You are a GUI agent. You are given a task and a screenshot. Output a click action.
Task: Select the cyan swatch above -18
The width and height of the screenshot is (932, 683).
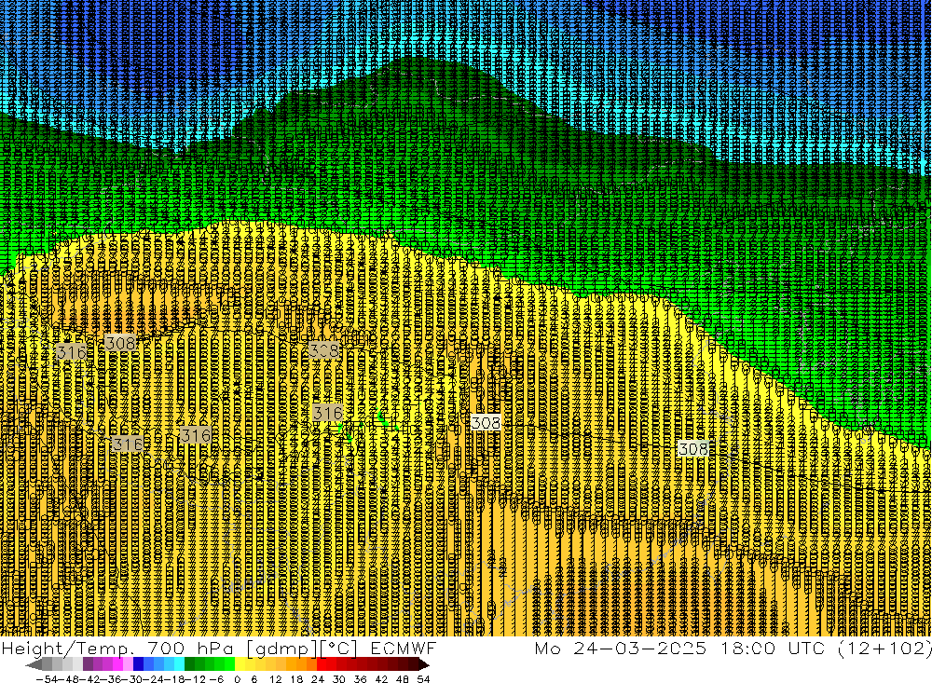coord(179,664)
